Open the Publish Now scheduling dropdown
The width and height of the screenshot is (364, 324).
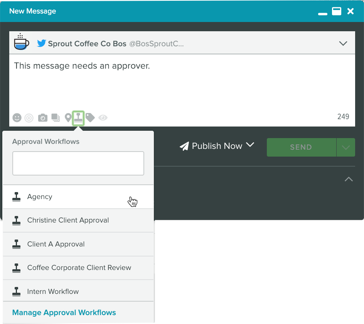[217, 146]
